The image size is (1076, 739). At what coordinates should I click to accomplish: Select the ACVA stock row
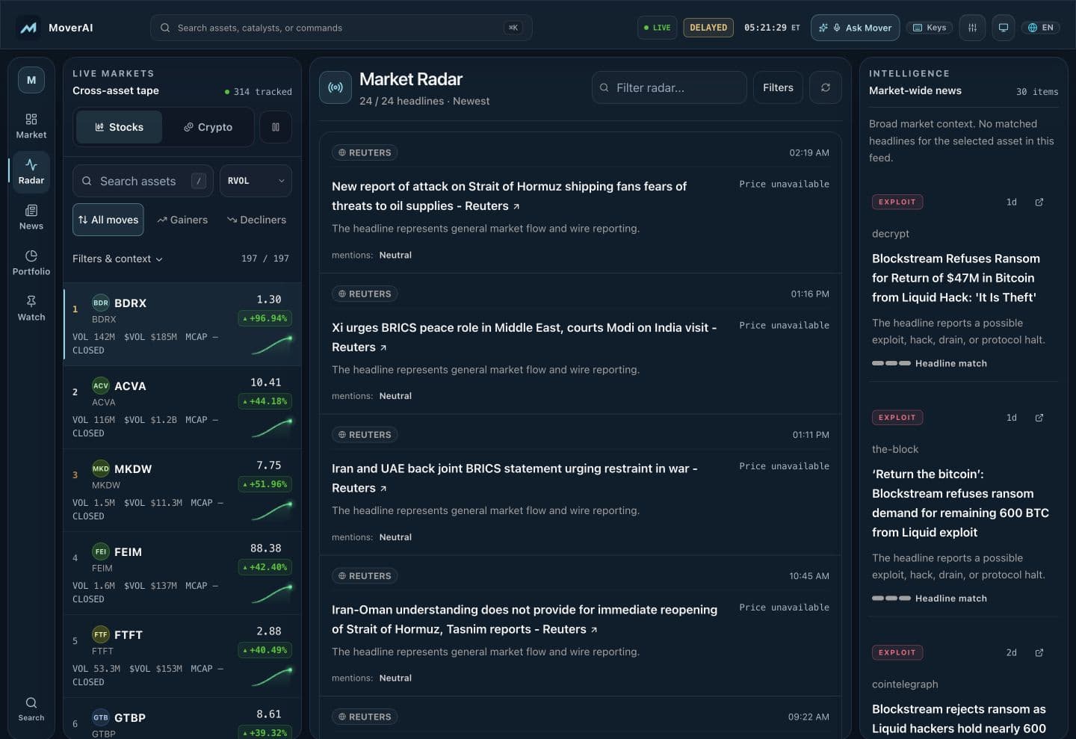tap(182, 407)
